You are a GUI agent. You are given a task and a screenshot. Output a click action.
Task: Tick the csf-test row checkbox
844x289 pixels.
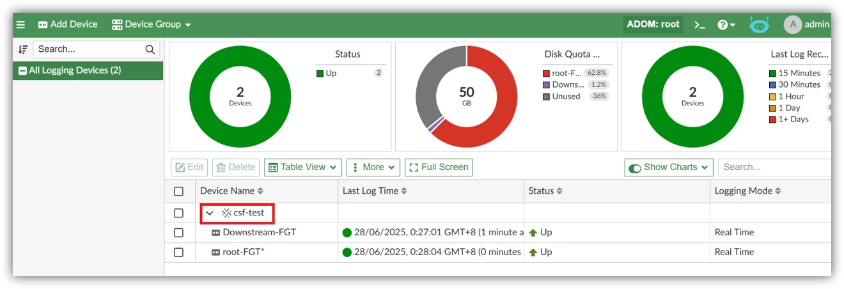coord(179,213)
